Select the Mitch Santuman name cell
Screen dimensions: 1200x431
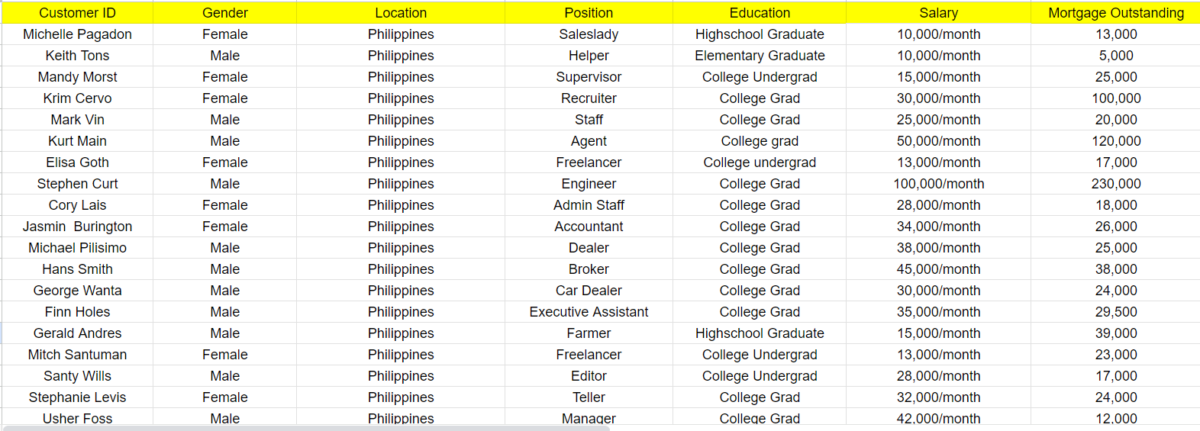(77, 355)
